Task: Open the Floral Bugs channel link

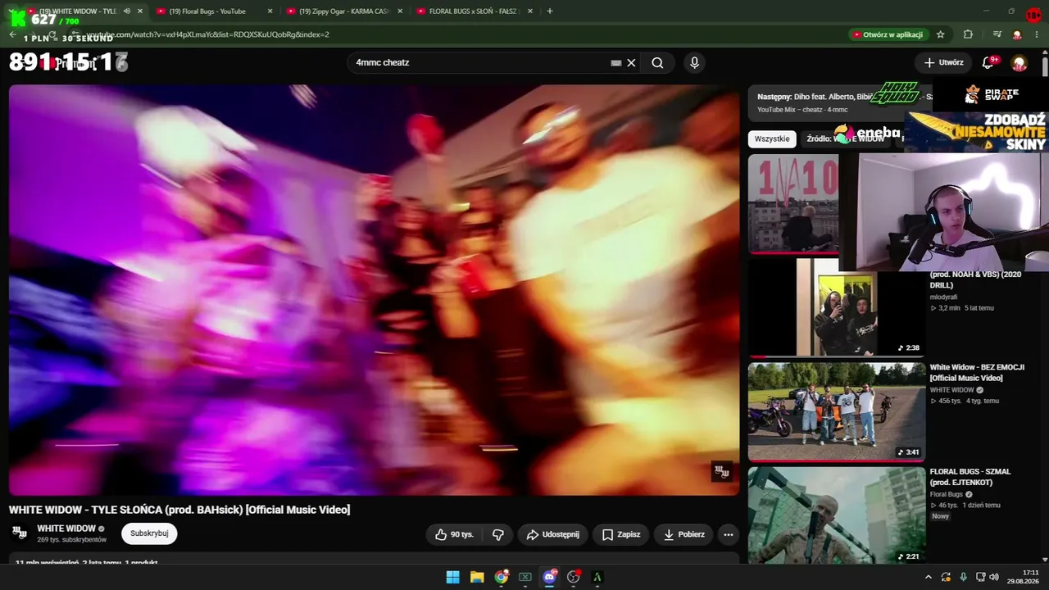Action: [x=947, y=494]
